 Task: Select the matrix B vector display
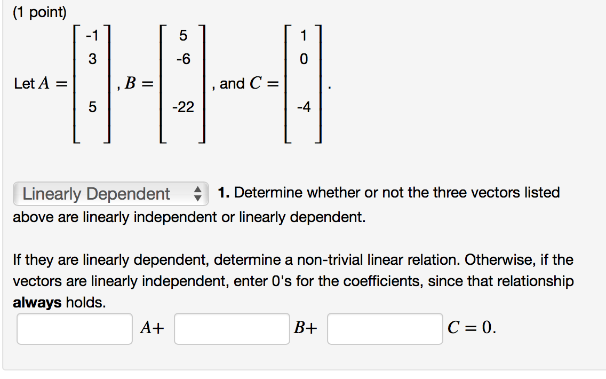pyautogui.click(x=182, y=83)
